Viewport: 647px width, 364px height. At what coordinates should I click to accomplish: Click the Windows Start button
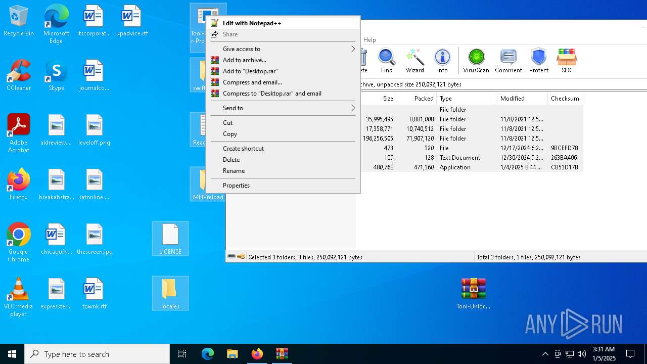(x=12, y=354)
